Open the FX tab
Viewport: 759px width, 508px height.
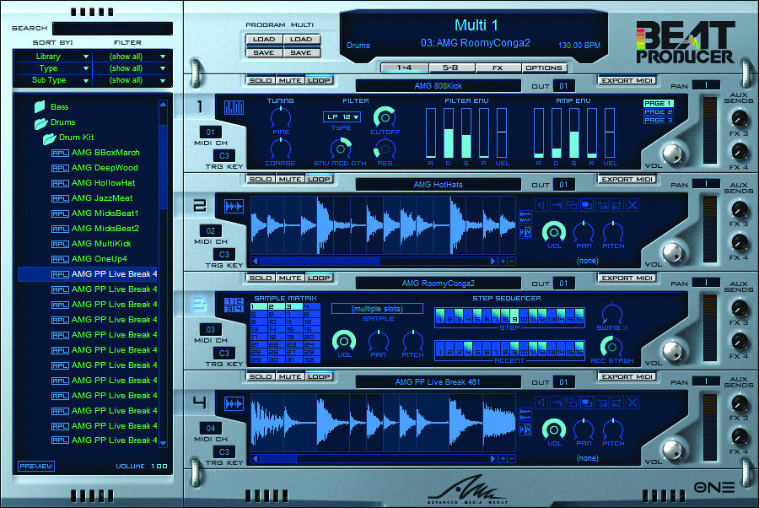[498, 68]
